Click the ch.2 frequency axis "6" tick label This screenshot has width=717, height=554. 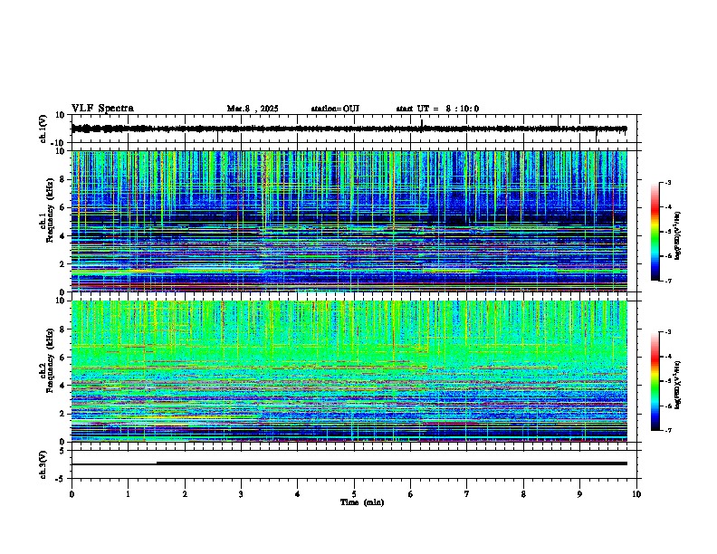[x=62, y=358]
